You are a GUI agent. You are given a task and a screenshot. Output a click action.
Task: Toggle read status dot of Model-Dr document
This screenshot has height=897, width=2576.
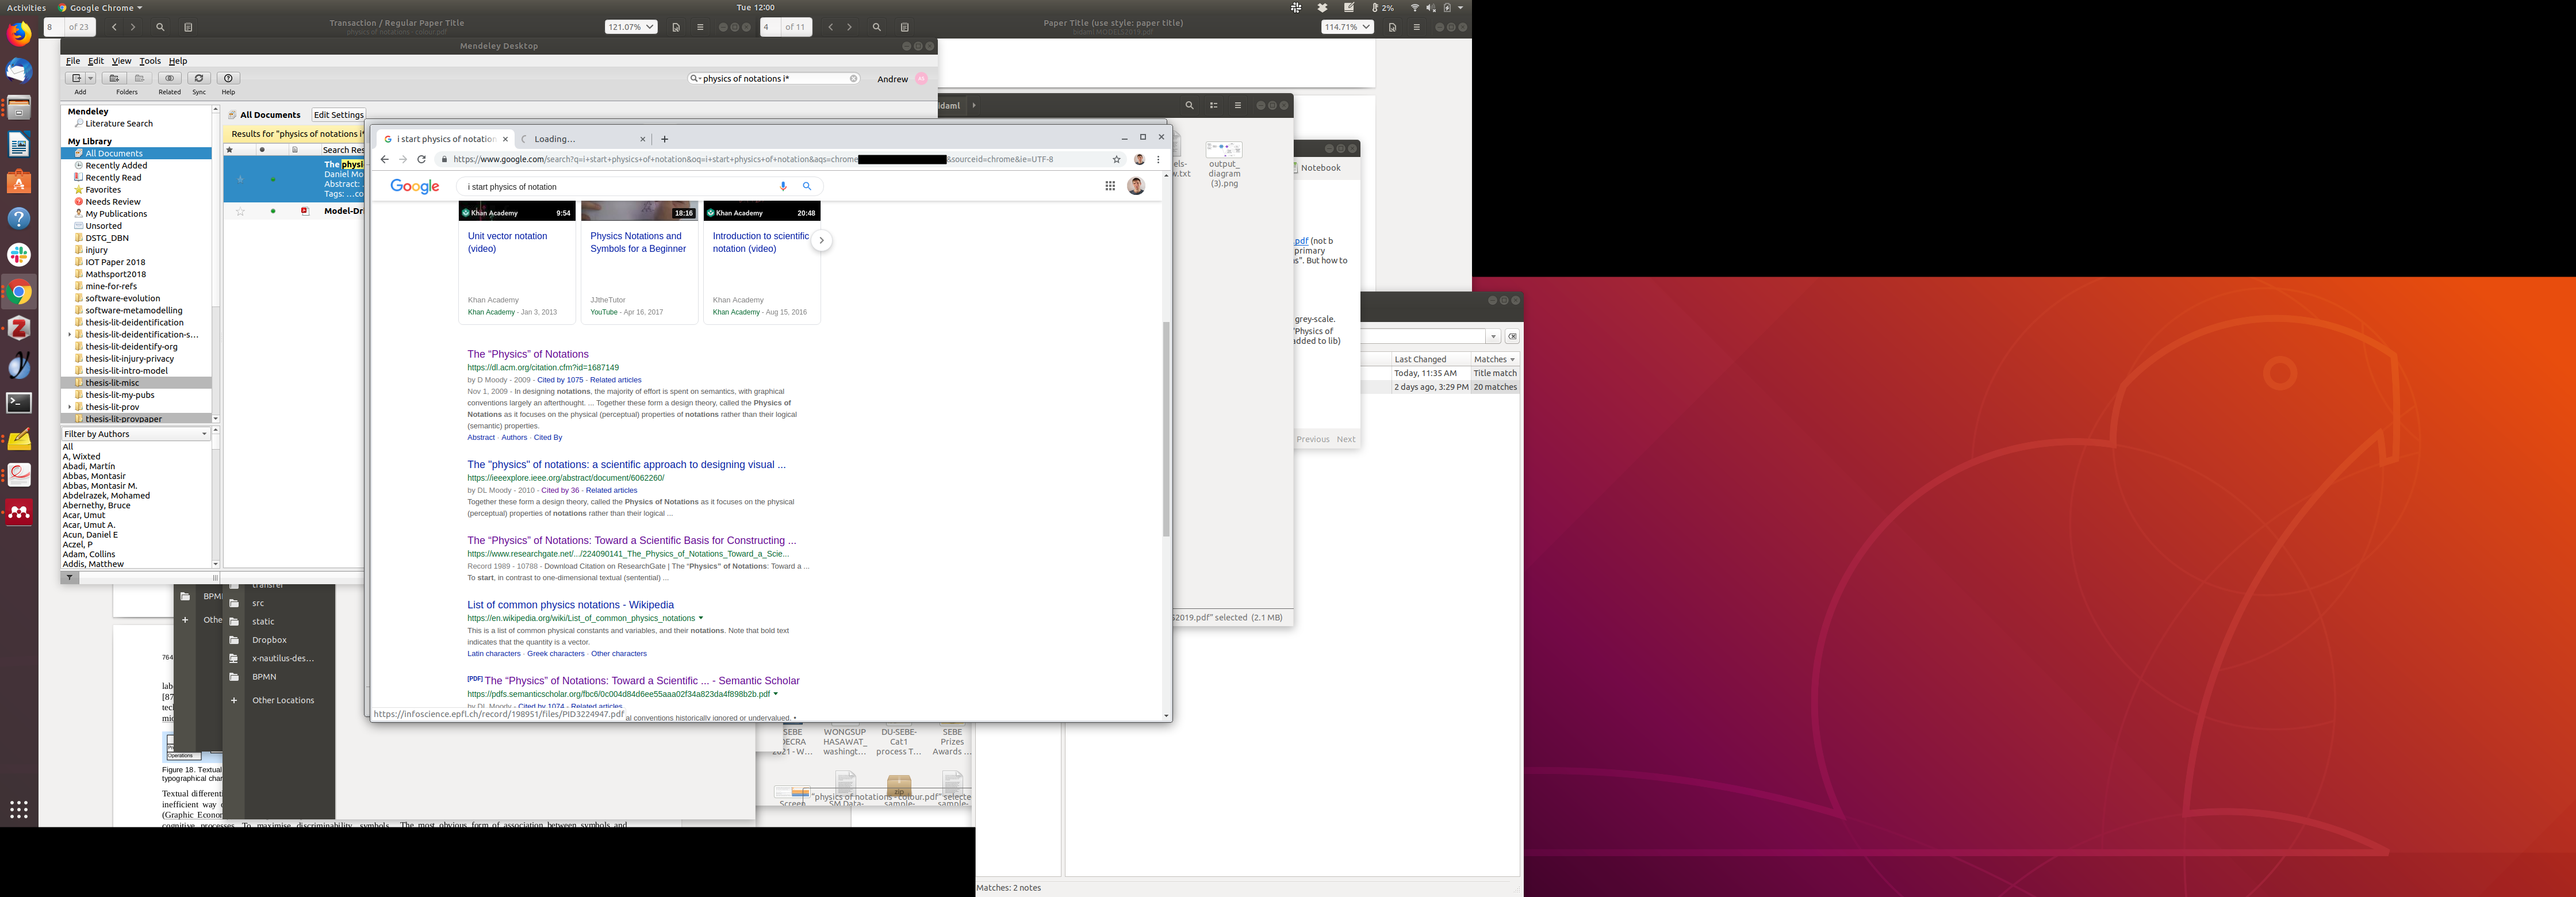tap(272, 211)
